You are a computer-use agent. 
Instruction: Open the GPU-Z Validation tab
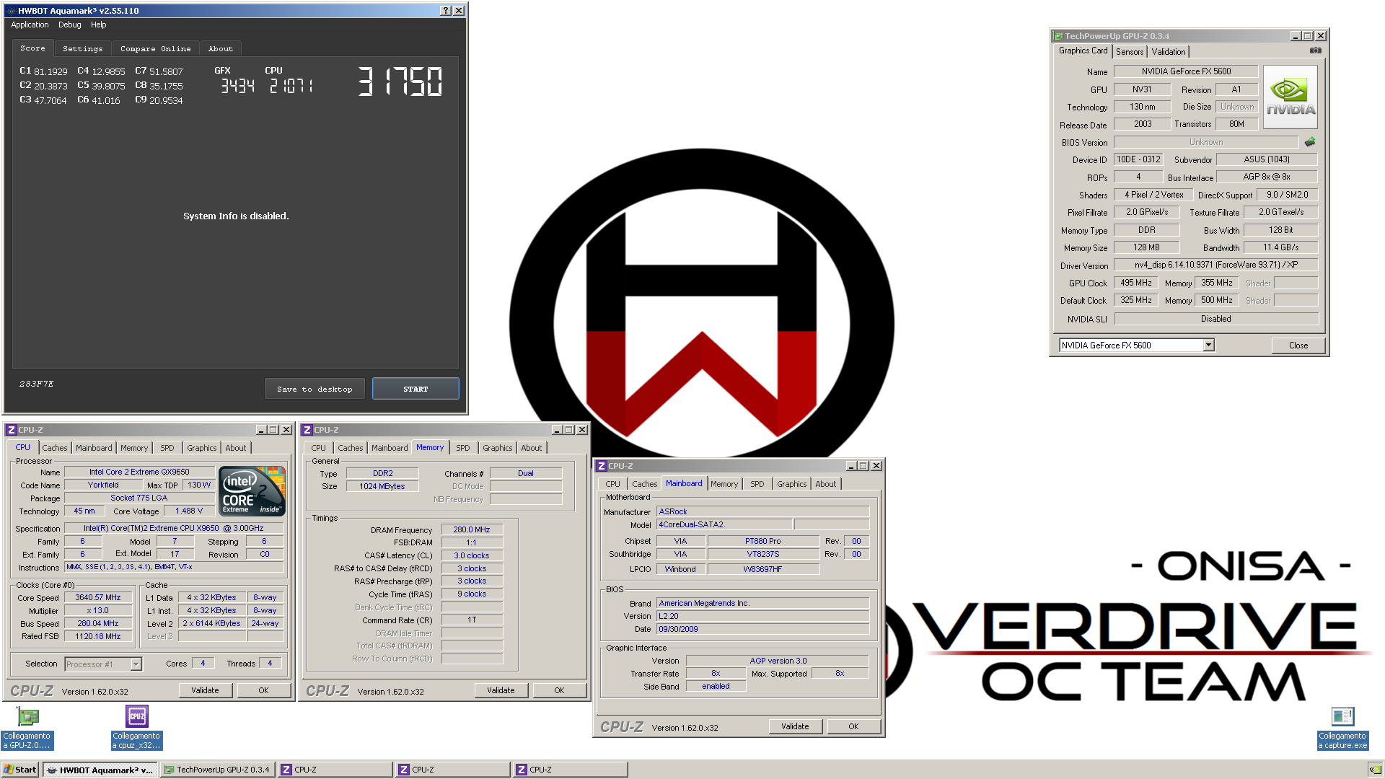click(1168, 52)
